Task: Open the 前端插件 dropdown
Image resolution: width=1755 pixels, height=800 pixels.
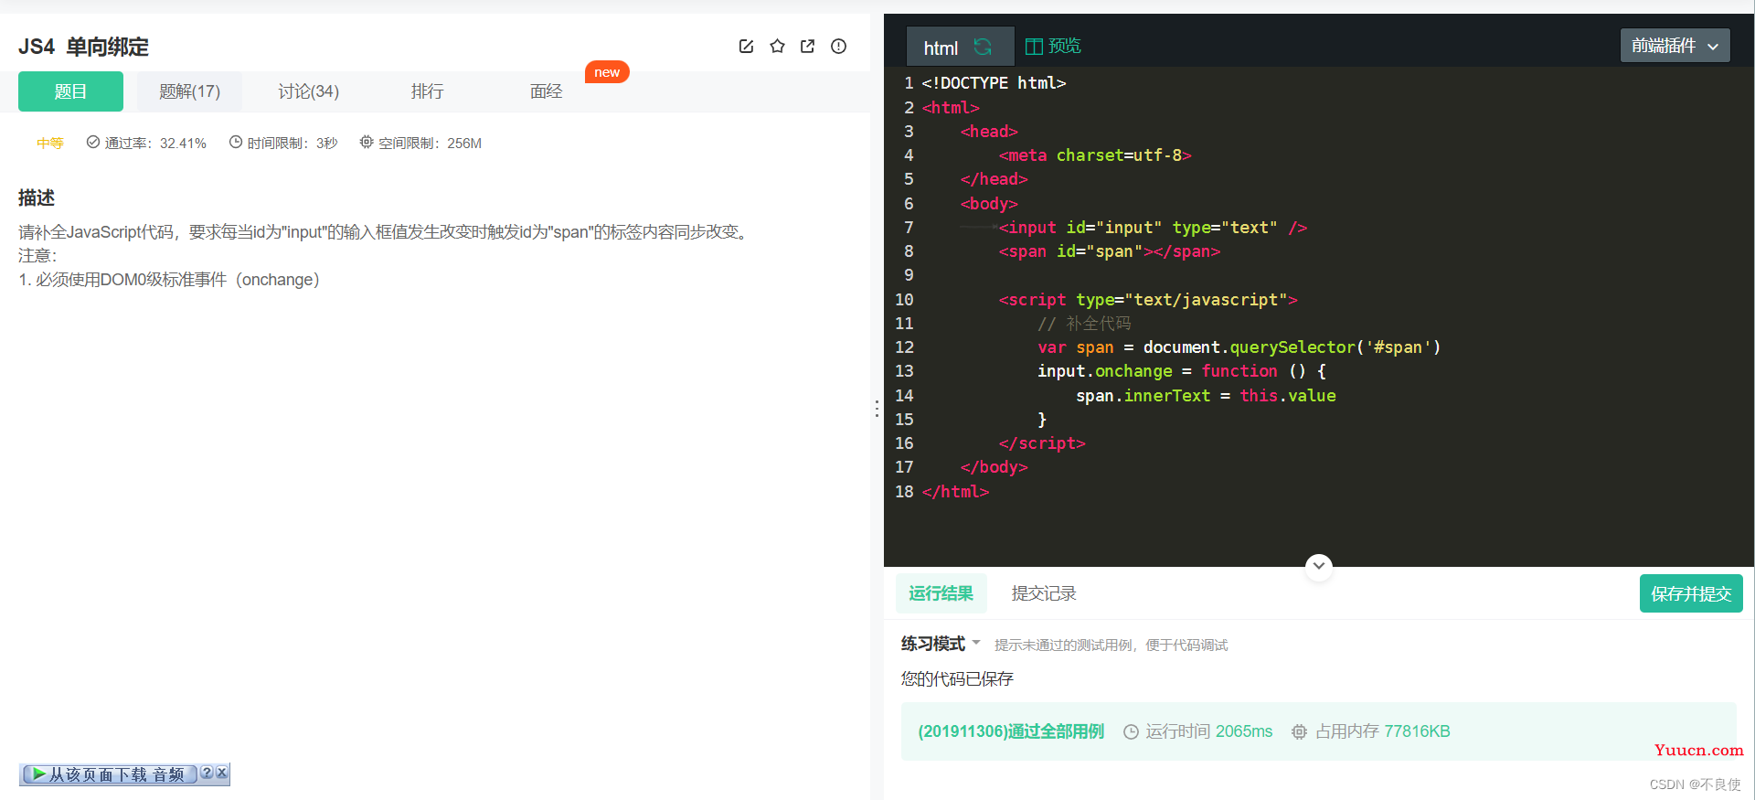Action: click(1675, 46)
